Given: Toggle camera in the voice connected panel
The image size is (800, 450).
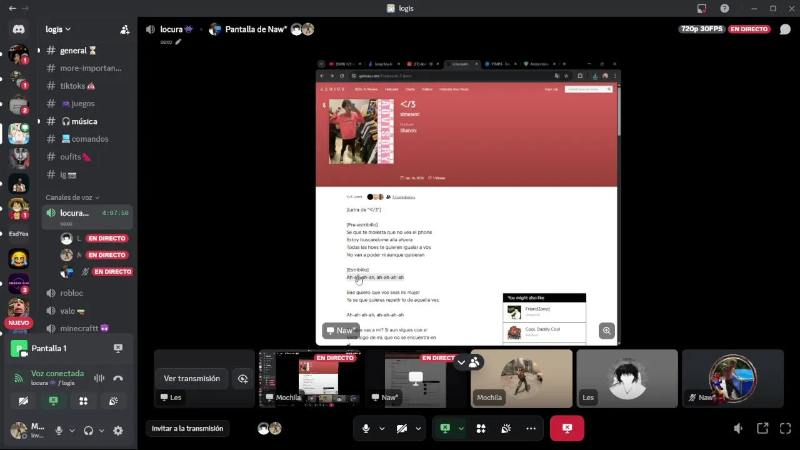Looking at the screenshot, I should tap(24, 401).
